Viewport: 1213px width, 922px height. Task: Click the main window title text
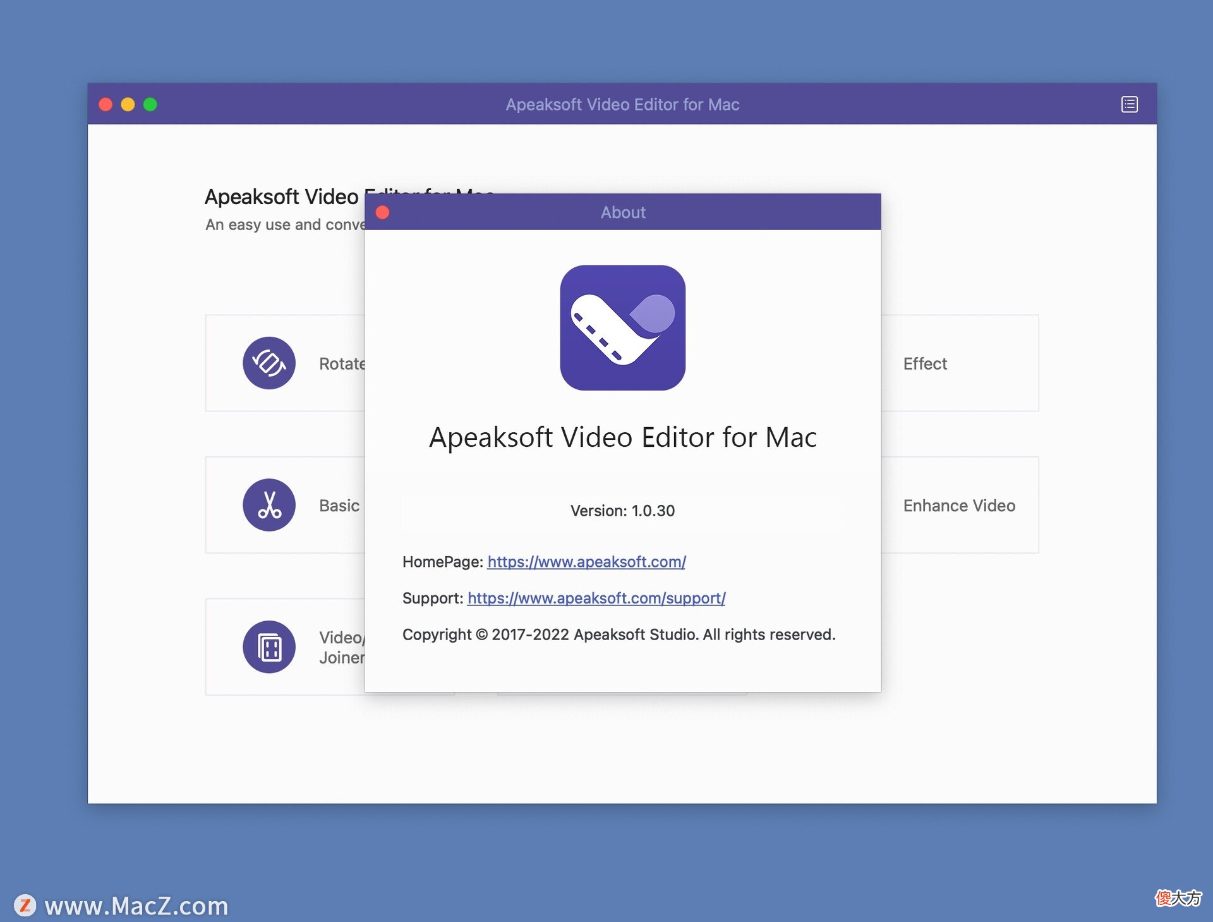(622, 104)
